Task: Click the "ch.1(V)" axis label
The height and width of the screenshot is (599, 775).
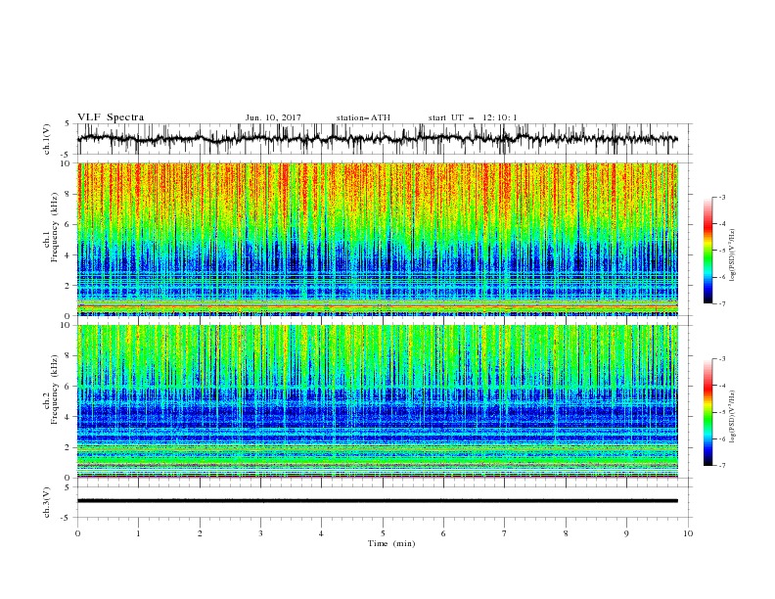Action: tap(47, 139)
